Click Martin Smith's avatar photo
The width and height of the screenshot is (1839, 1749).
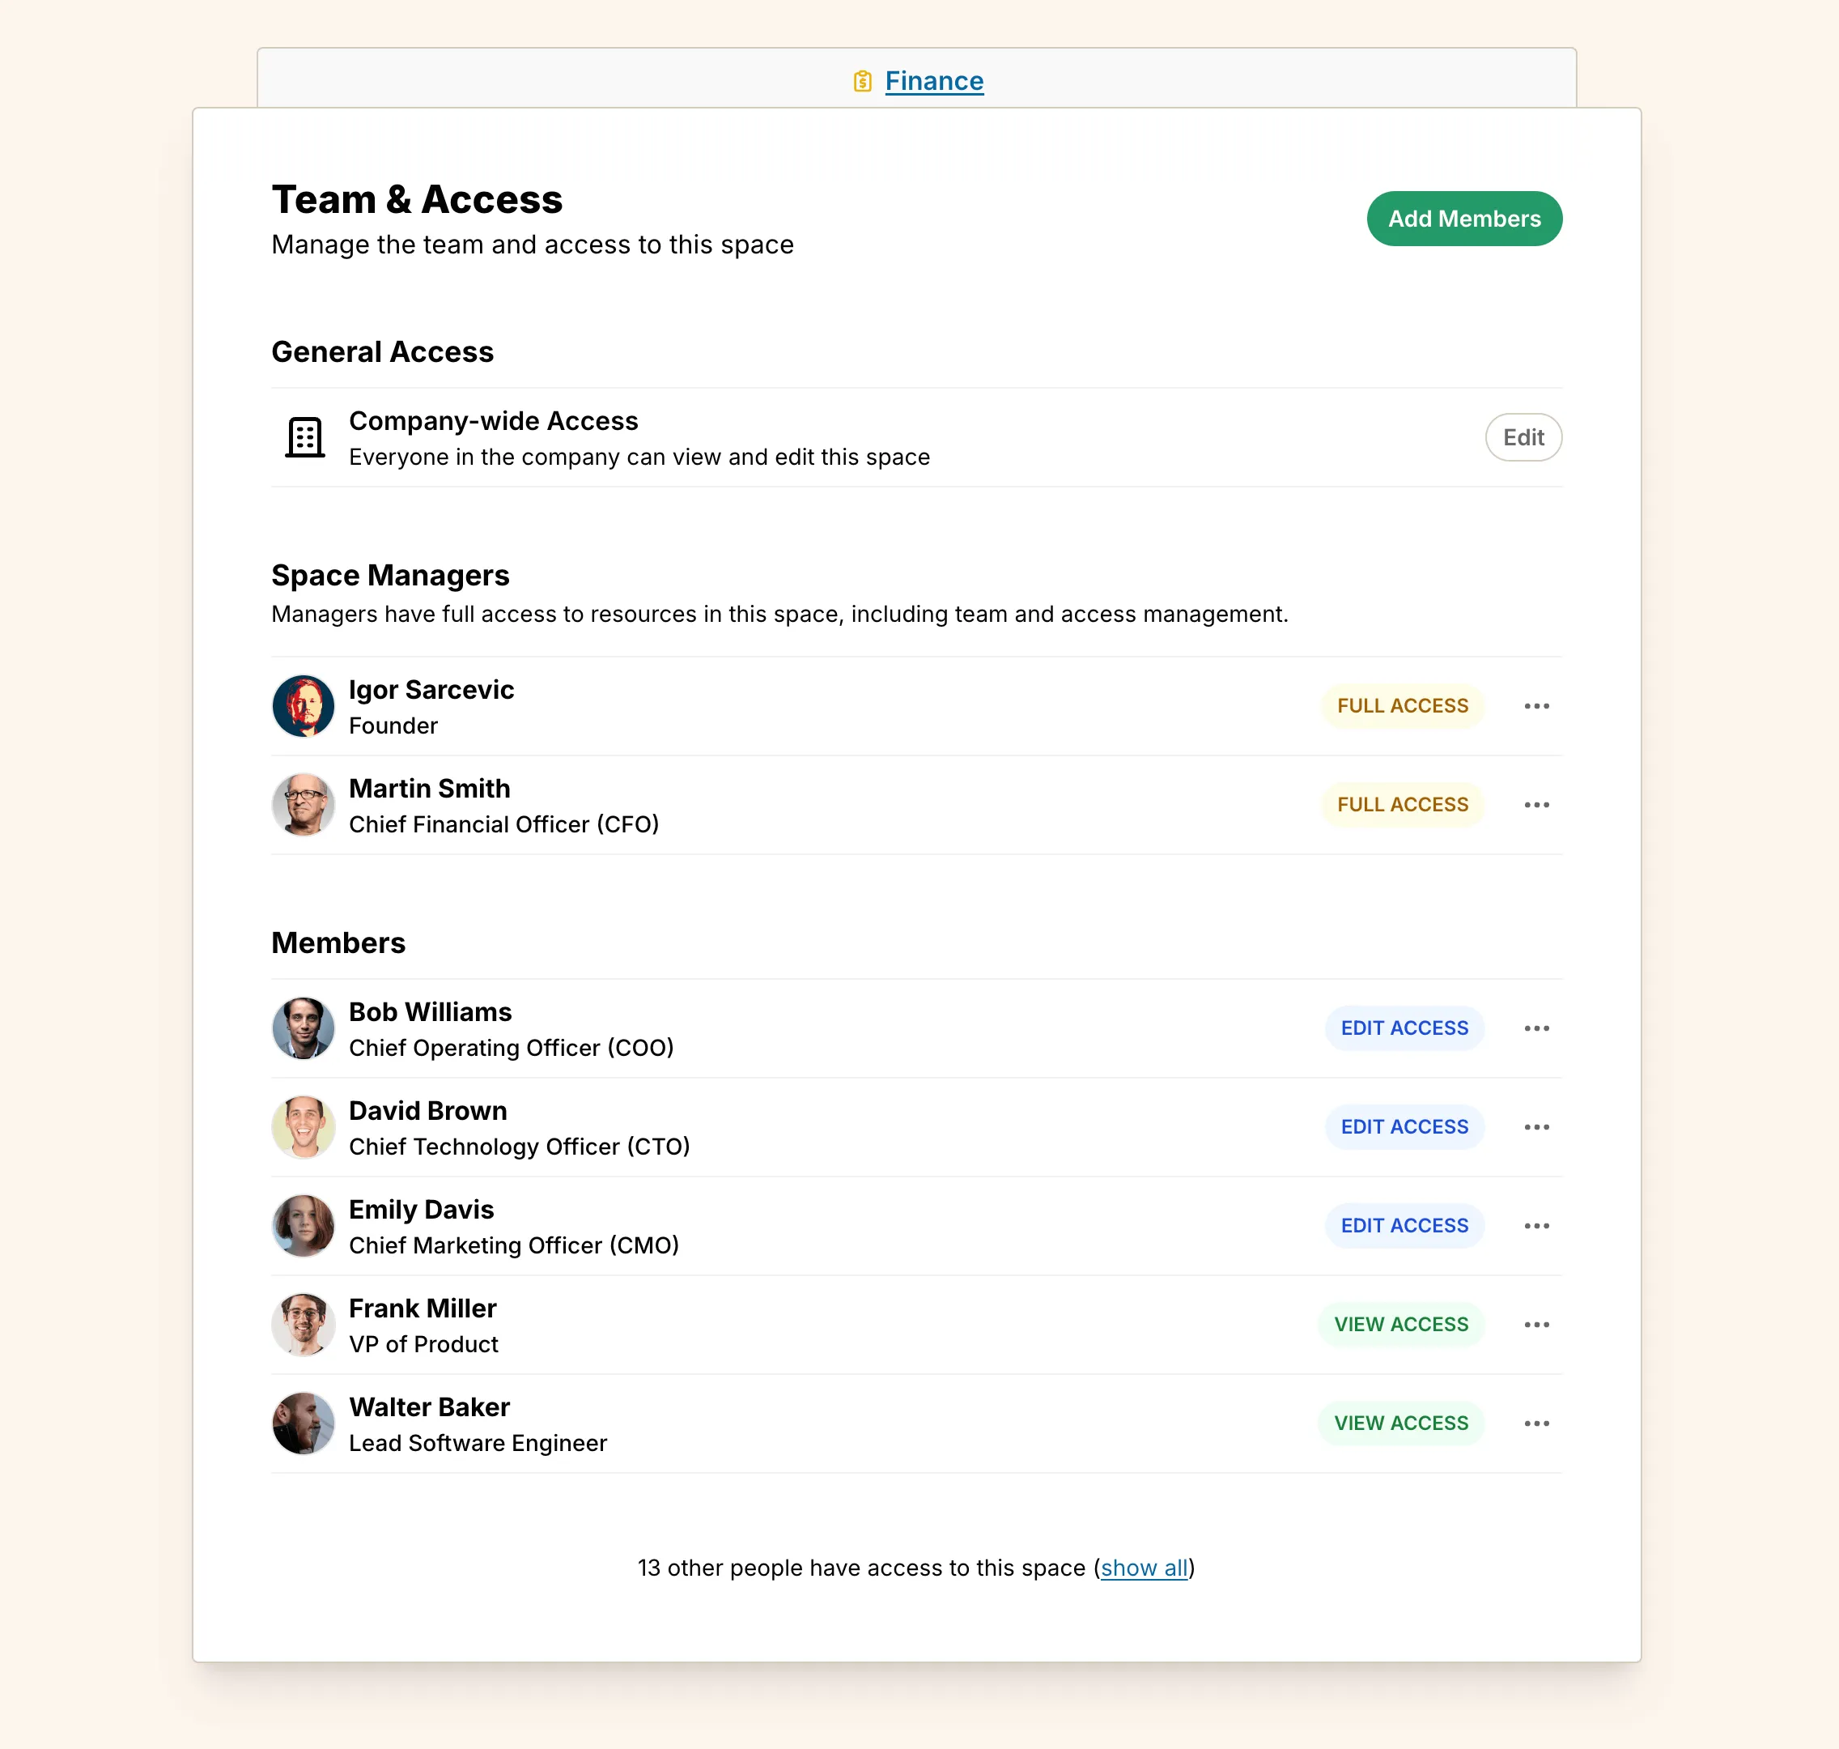click(303, 805)
